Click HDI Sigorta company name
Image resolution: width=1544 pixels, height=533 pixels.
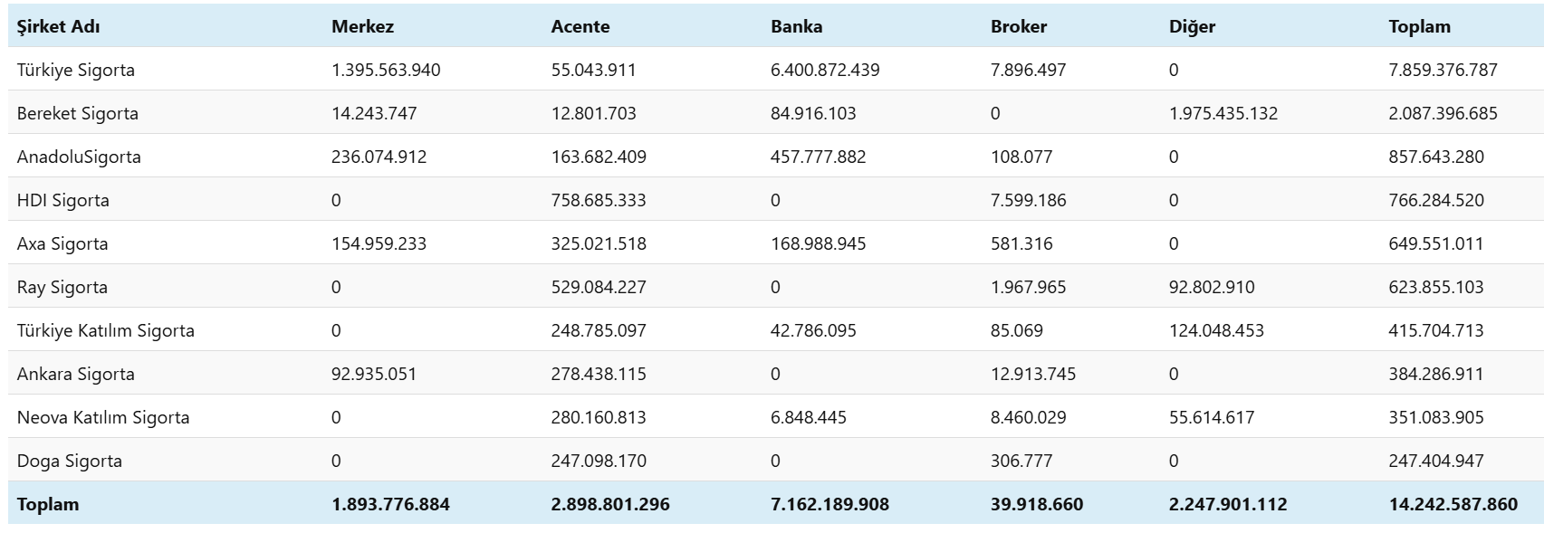62,200
